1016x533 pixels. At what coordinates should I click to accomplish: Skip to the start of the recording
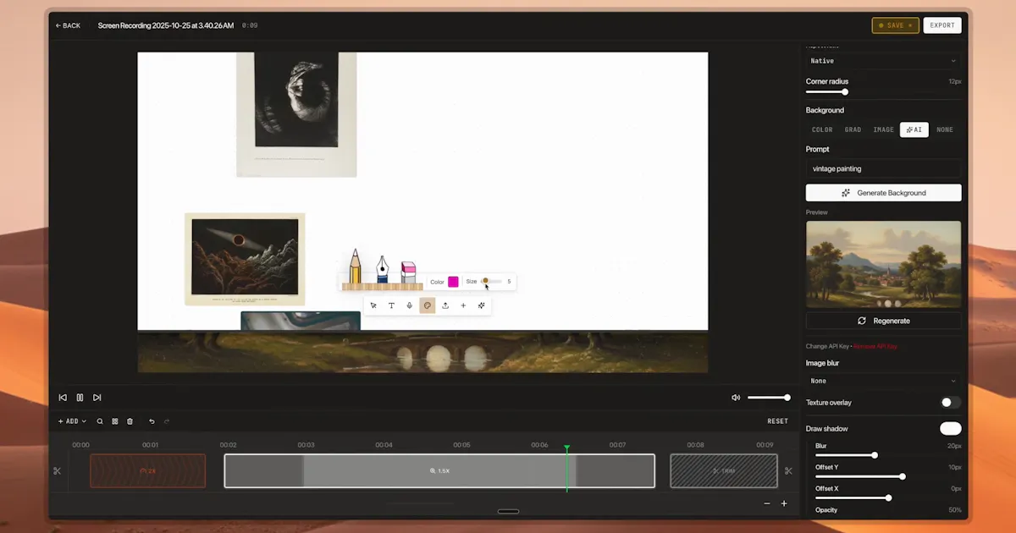pyautogui.click(x=63, y=398)
